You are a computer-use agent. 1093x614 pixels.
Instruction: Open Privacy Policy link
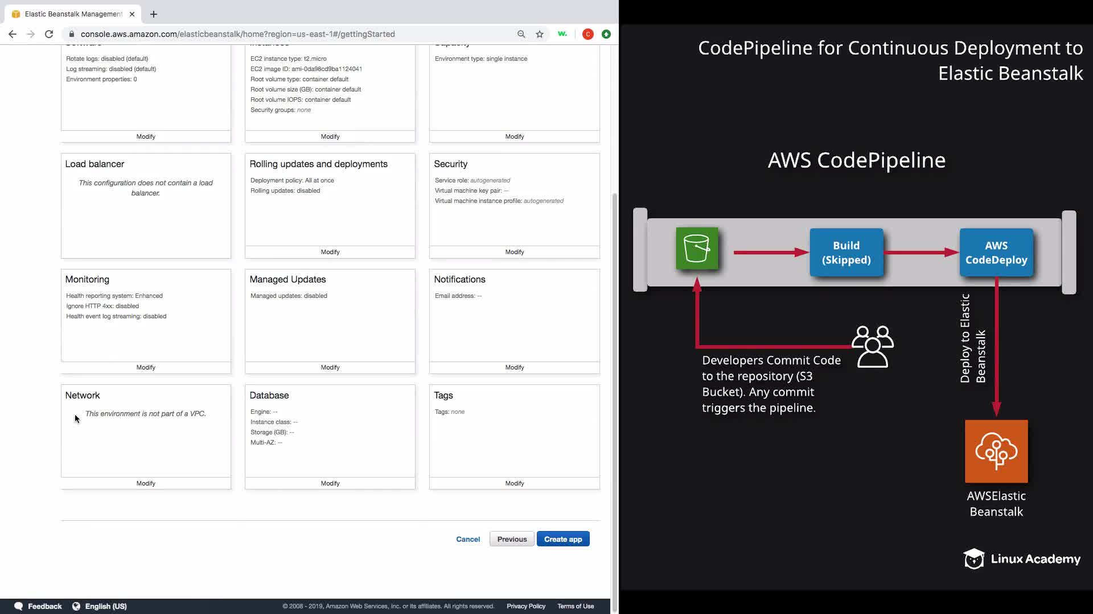pyautogui.click(x=526, y=606)
